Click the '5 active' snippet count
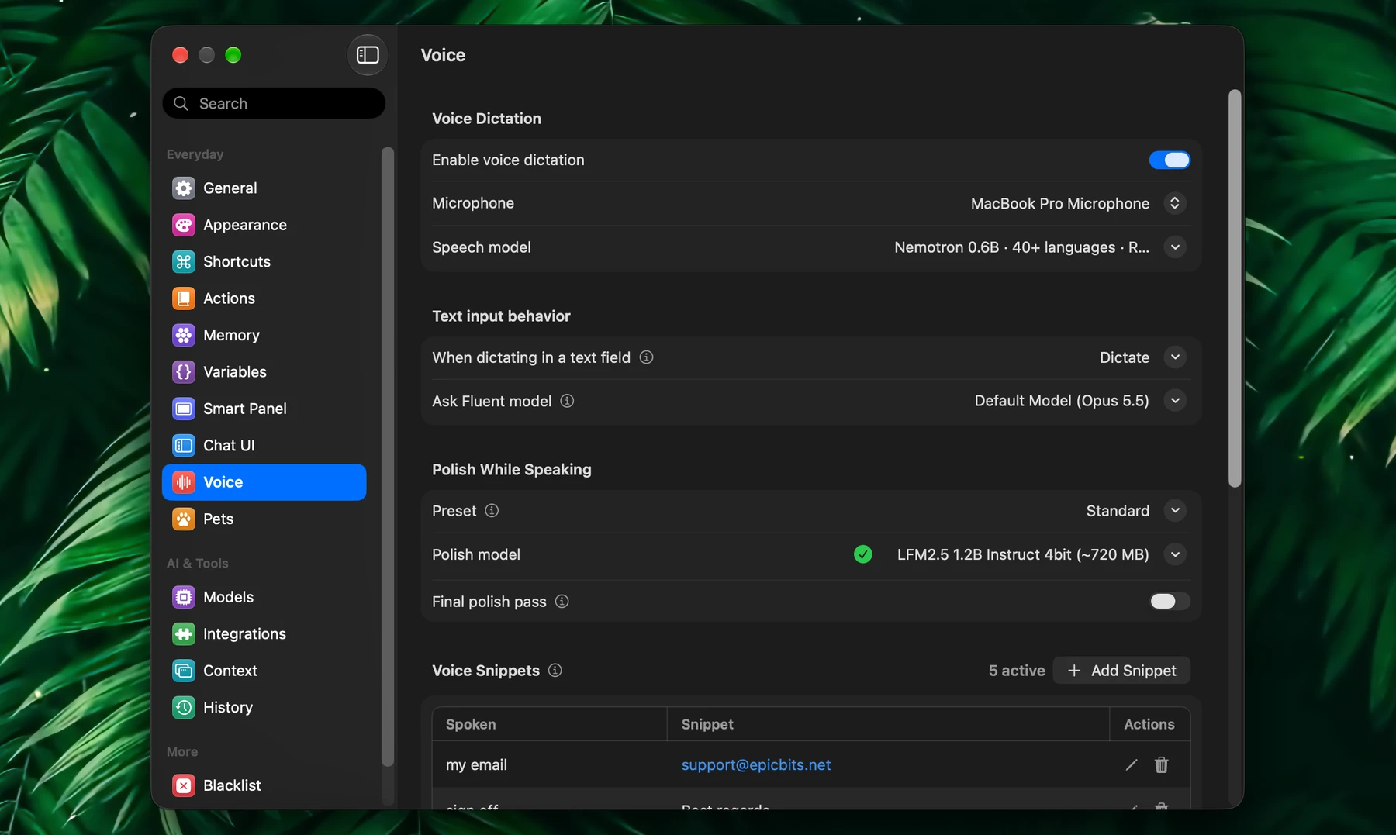1396x835 pixels. [1017, 671]
